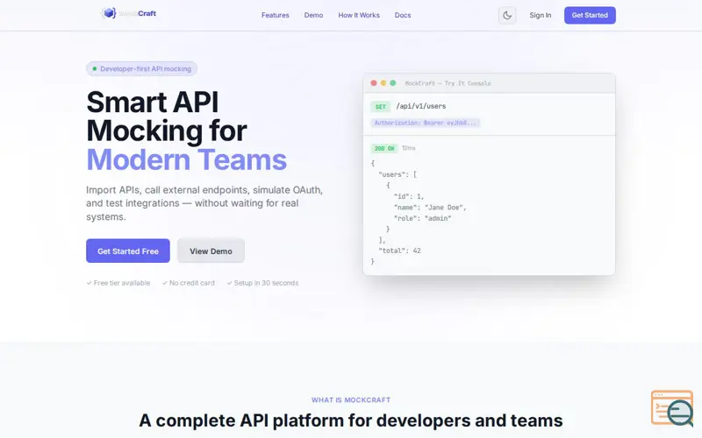Click the 200 OK status badge
Screen dimensions: 702x438
pos(384,148)
